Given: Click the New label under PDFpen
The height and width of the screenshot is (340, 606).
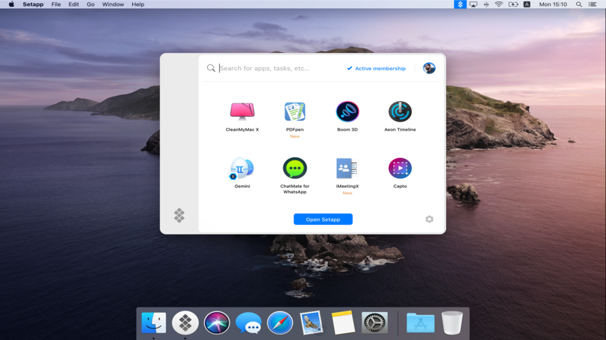Looking at the screenshot, I should point(295,136).
